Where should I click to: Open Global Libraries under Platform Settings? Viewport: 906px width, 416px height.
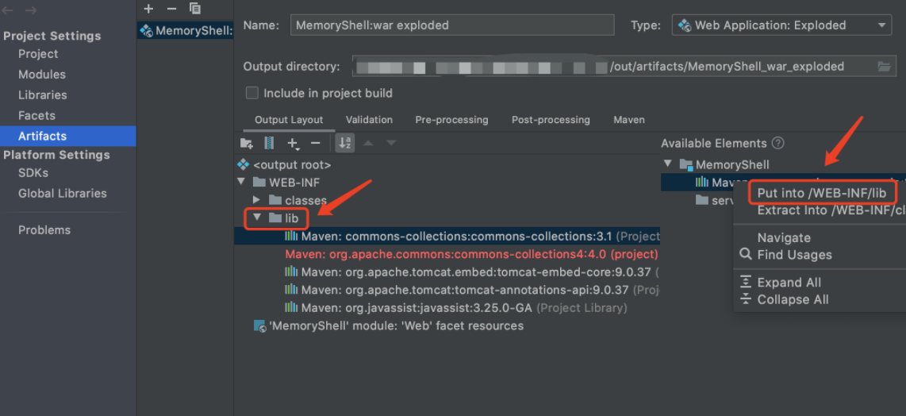click(x=63, y=193)
